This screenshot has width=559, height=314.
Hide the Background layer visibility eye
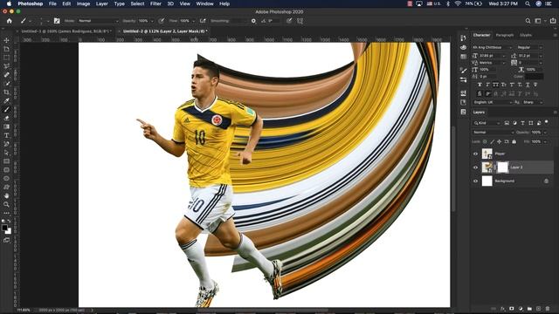coord(475,181)
